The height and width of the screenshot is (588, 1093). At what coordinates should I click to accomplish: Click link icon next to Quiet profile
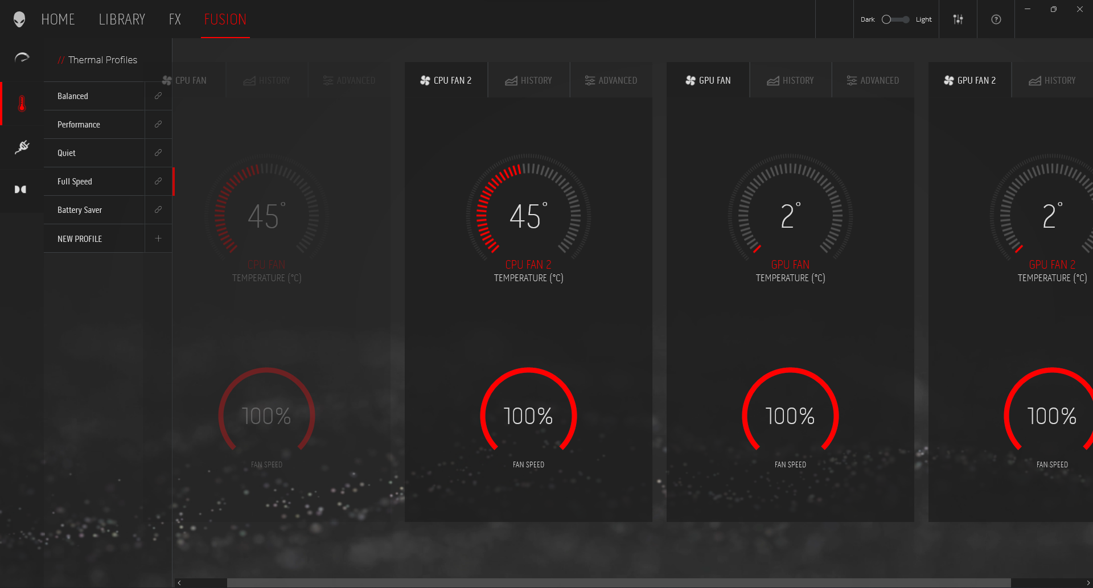[158, 153]
